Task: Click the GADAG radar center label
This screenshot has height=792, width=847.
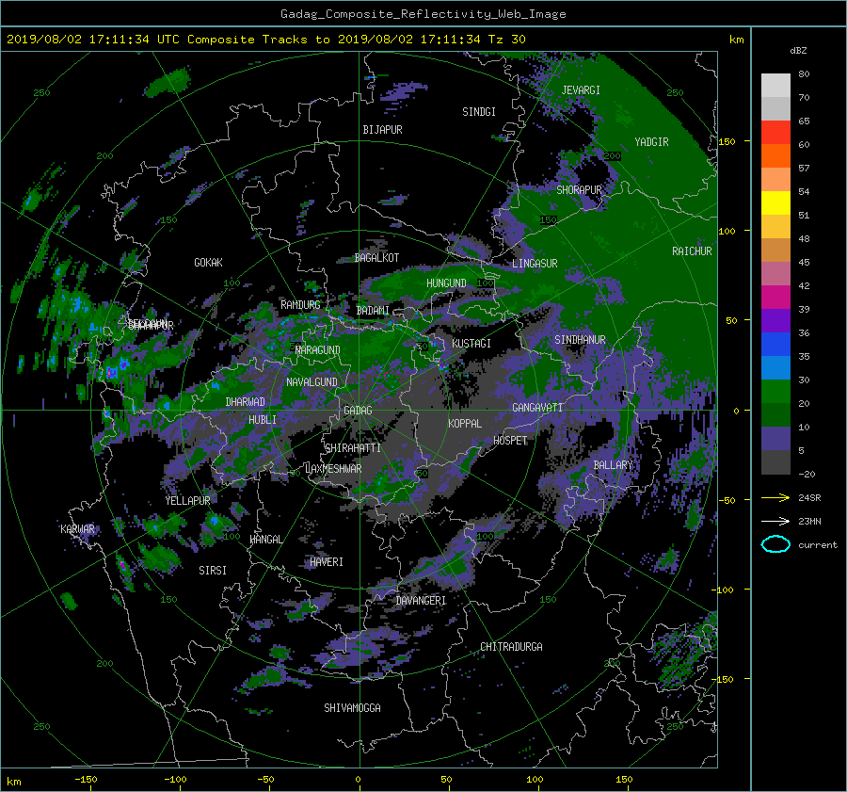Action: coord(358,411)
